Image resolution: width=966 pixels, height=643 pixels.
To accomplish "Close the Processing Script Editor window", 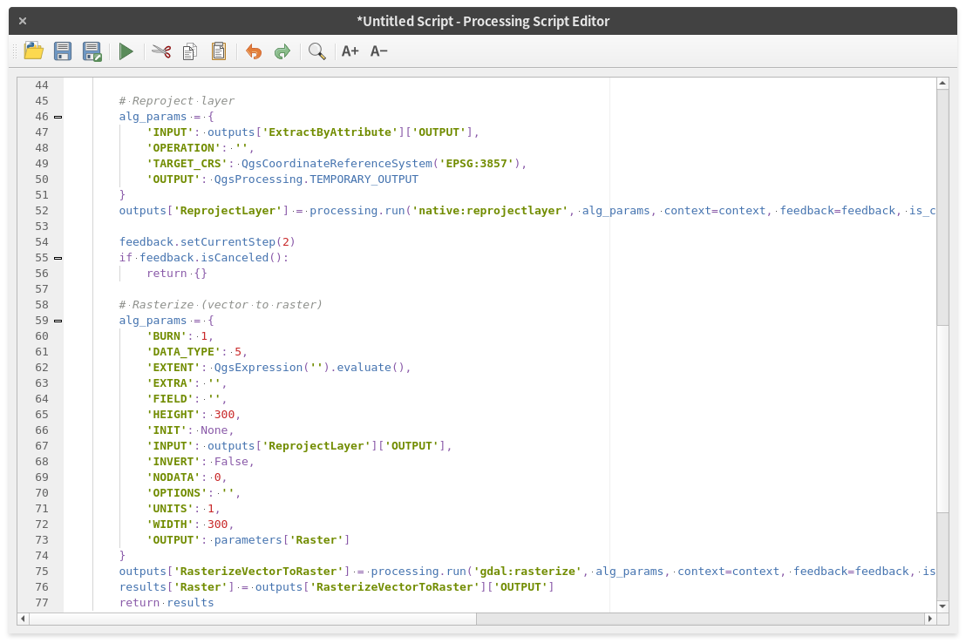I will point(22,21).
